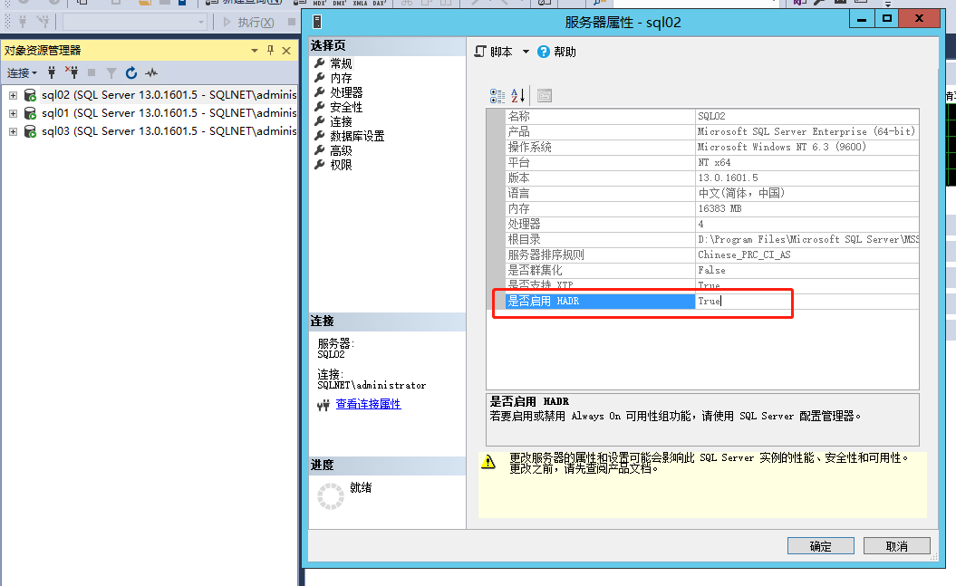This screenshot has height=586, width=956.
Task: Click the 查看连接属性 link
Action: pos(368,404)
